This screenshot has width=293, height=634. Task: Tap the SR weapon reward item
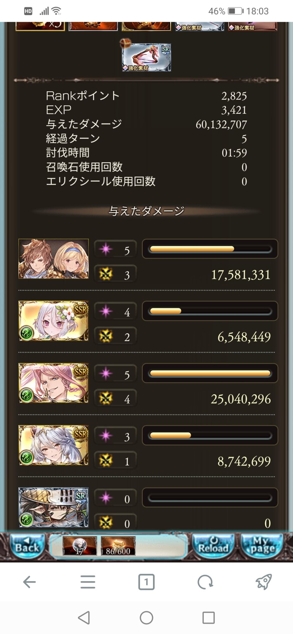click(x=147, y=57)
